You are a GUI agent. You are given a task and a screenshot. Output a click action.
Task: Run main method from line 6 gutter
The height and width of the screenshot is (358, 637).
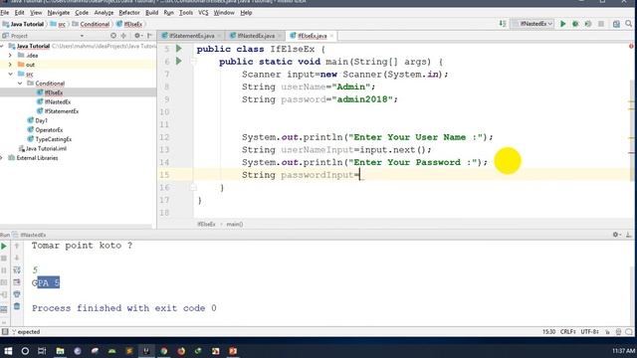(x=179, y=62)
